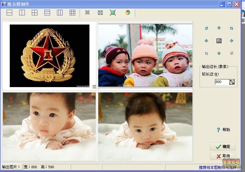245x172 pixels.
Task: Select the two-column vertical split layout
Action: (22, 13)
